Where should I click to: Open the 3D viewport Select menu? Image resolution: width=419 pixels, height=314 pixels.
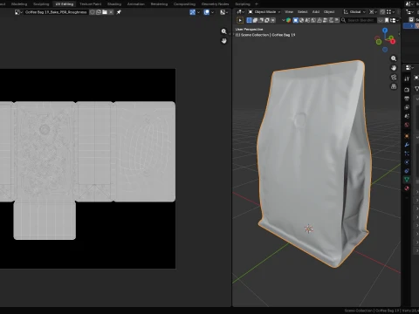coord(303,12)
